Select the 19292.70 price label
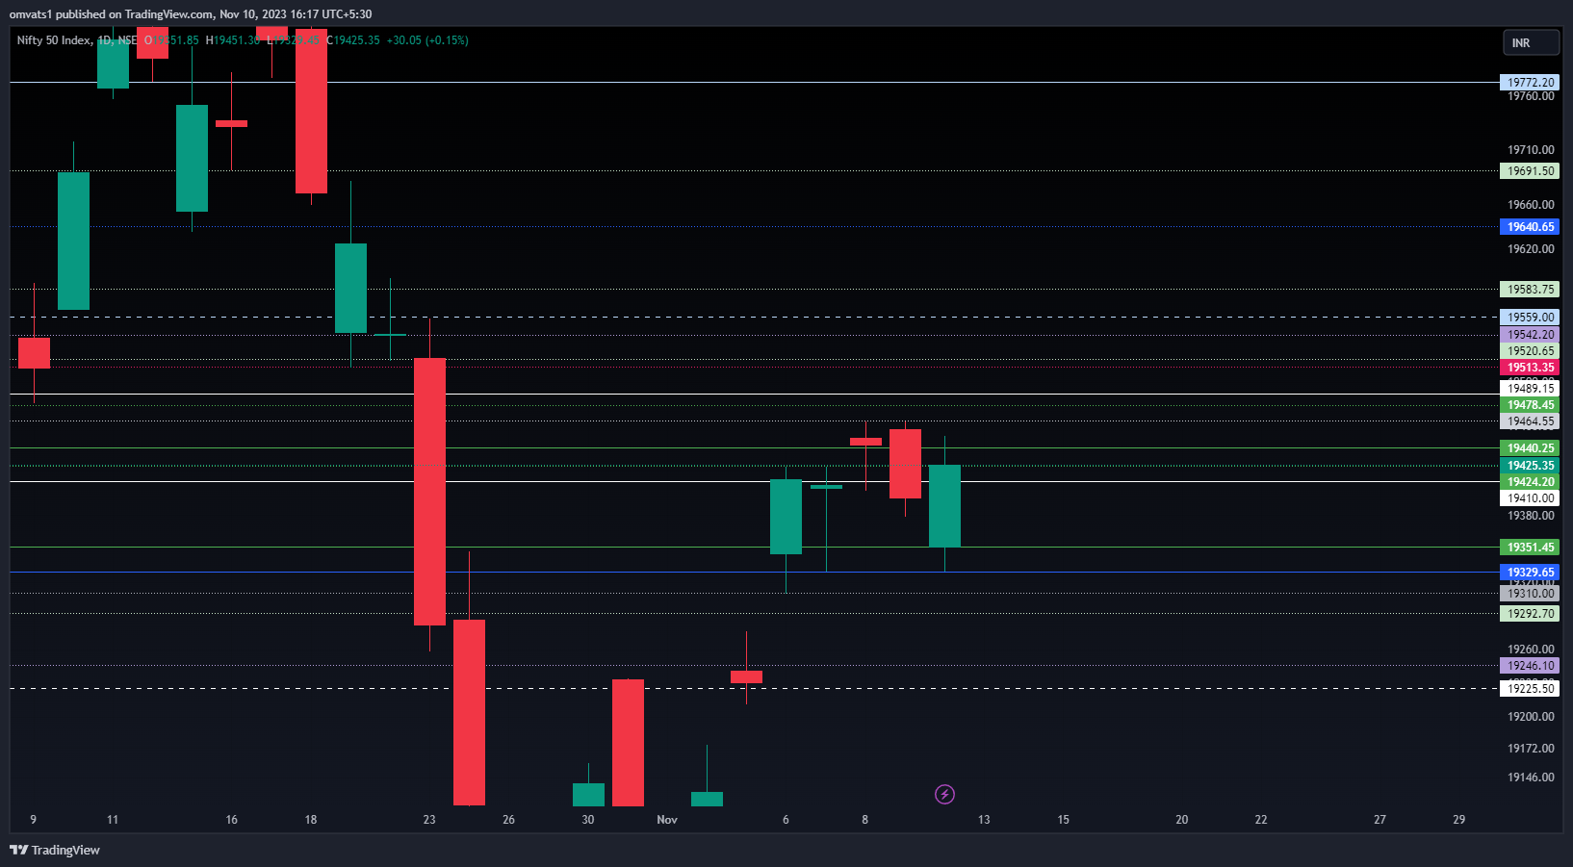 click(x=1530, y=614)
